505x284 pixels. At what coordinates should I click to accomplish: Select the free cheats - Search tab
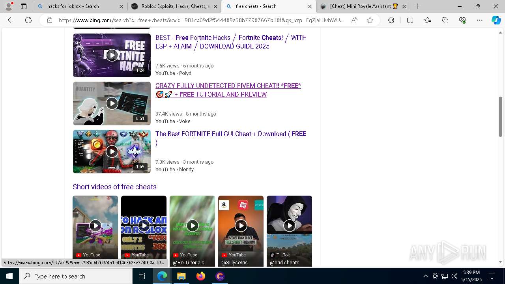(x=268, y=6)
